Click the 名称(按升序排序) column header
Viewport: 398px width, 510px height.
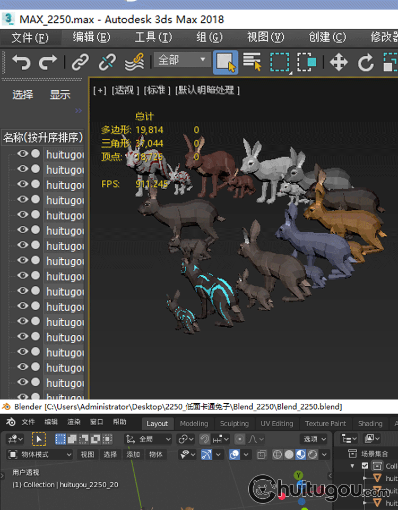pyautogui.click(x=42, y=138)
